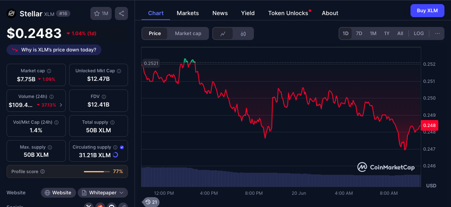Click the 31.21B XLM circulating supply value
Image resolution: width=451 pixels, height=207 pixels.
95,155
